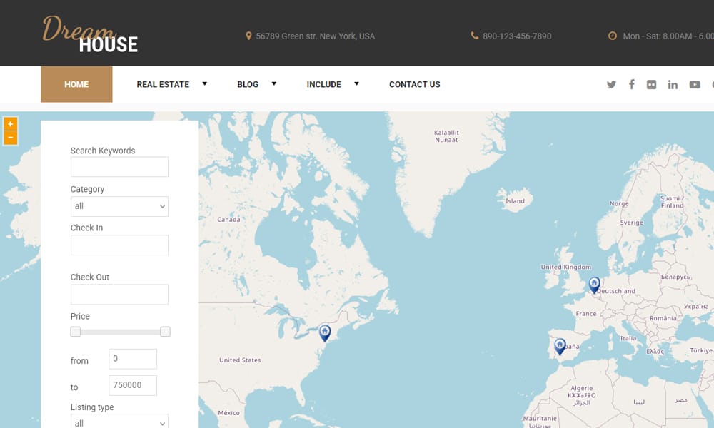The image size is (714, 428).
Task: Click the phone number 890-123-456-7890
Action: (x=516, y=36)
